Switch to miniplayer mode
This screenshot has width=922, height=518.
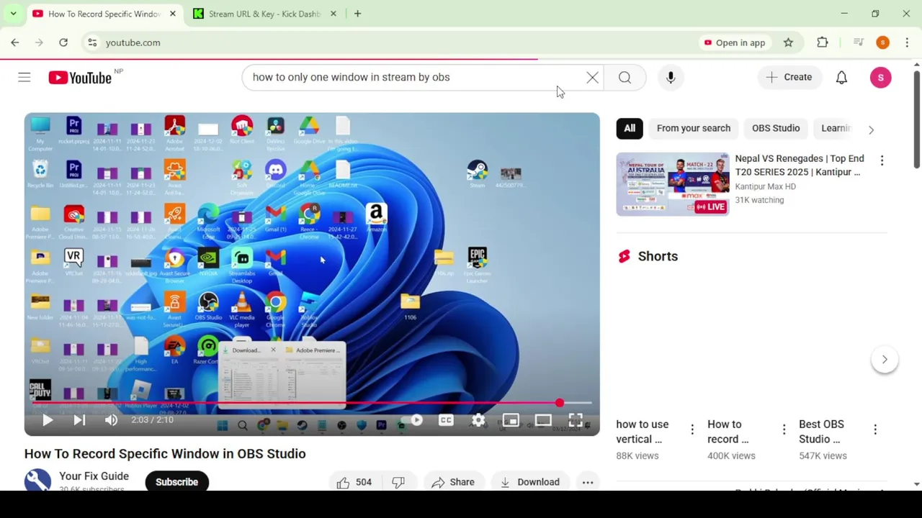(511, 420)
